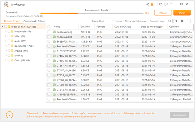Open the user account icon

point(152,4)
